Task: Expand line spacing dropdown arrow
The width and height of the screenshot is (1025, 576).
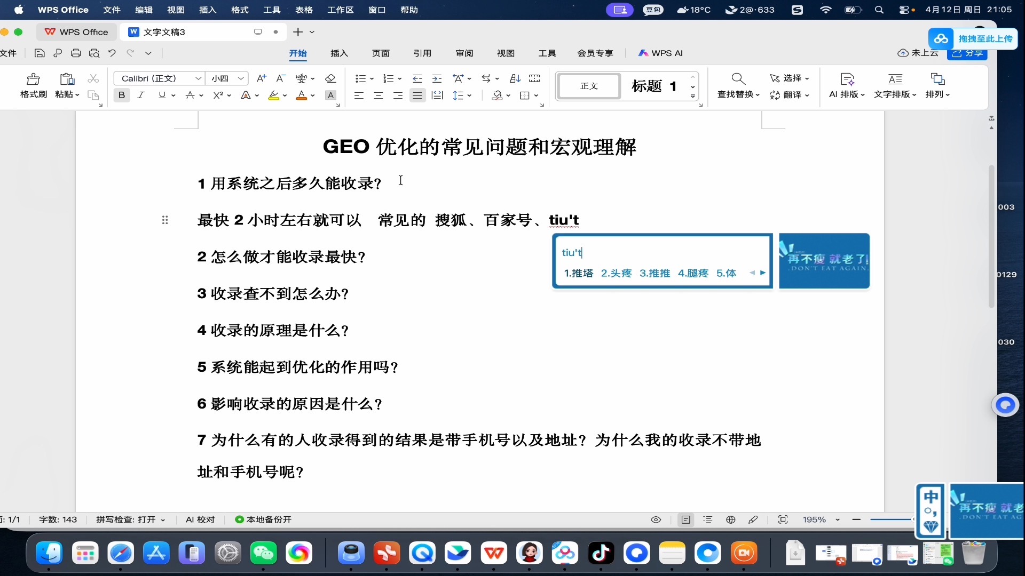Action: coord(469,96)
